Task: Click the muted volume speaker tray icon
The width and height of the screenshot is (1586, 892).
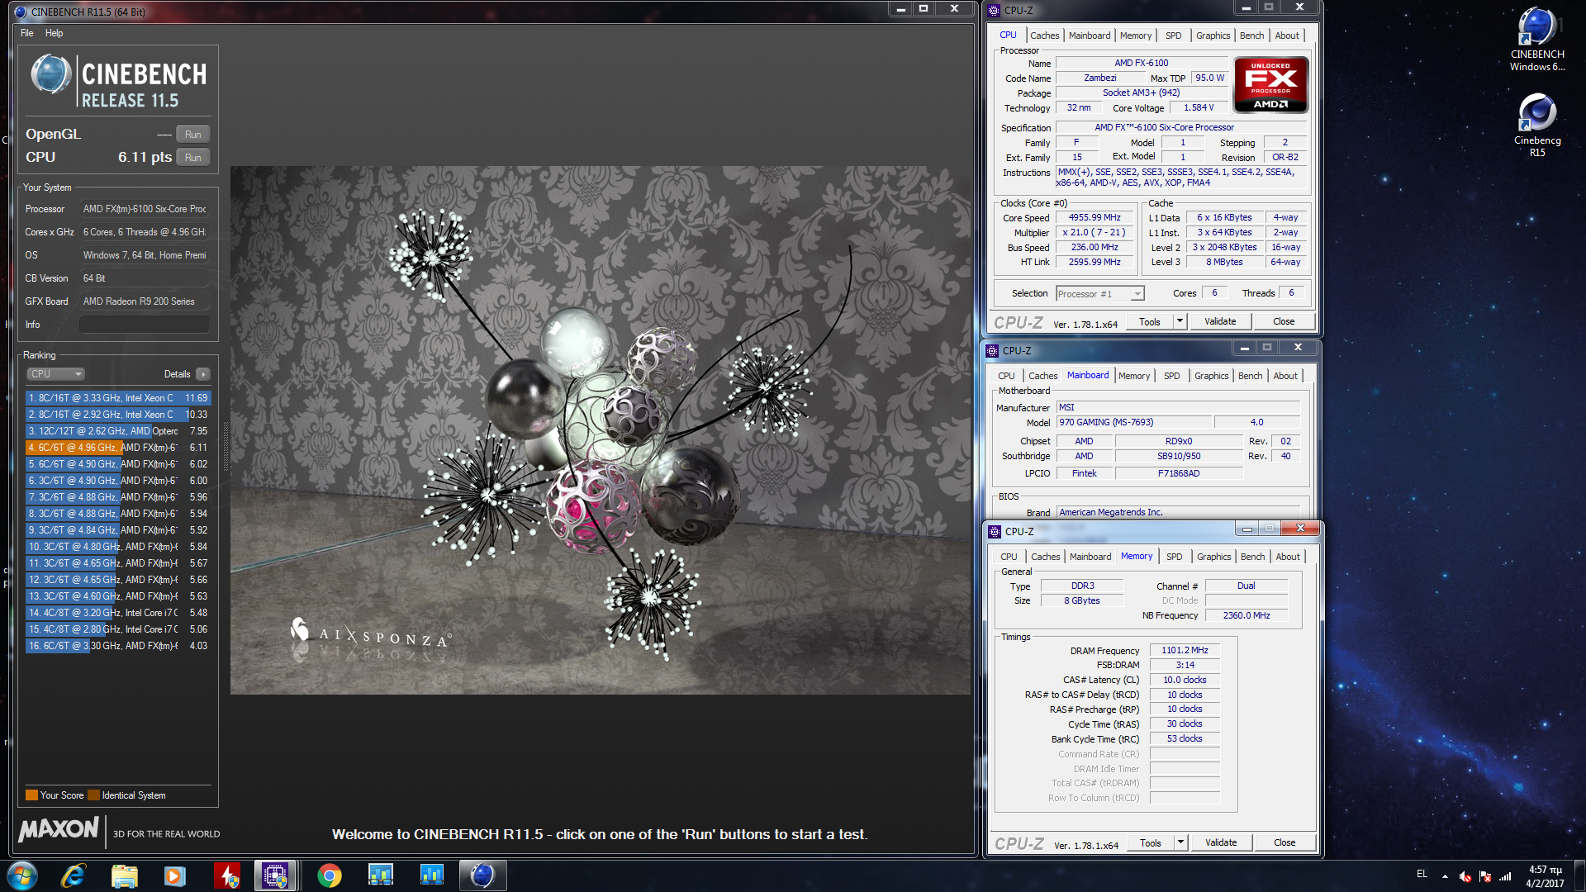Action: [1465, 876]
